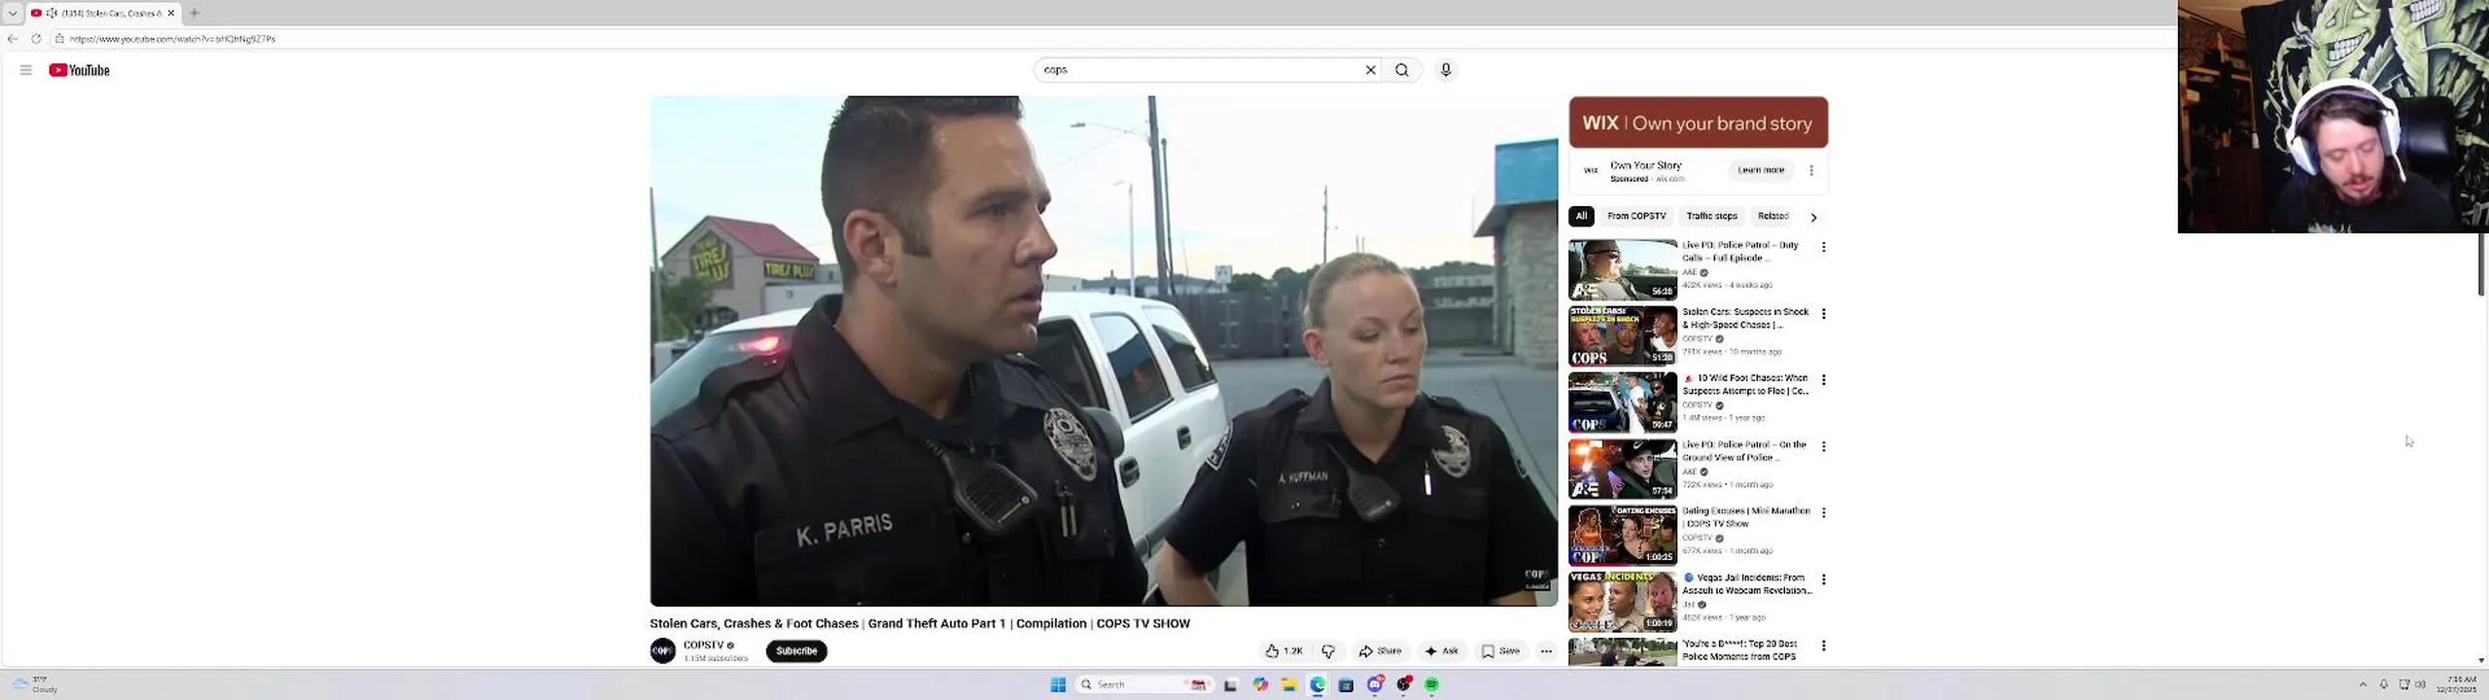Select the Related chip
The width and height of the screenshot is (2489, 700).
click(x=1773, y=216)
